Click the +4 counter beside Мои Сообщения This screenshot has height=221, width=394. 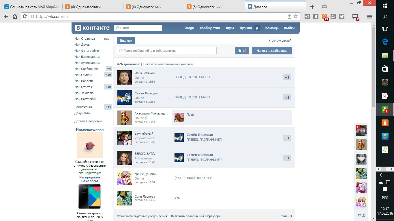[109, 69]
